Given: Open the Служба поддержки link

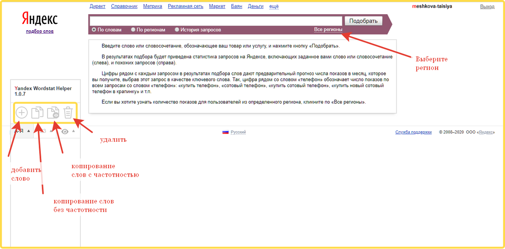Looking at the screenshot, I should click(413, 132).
